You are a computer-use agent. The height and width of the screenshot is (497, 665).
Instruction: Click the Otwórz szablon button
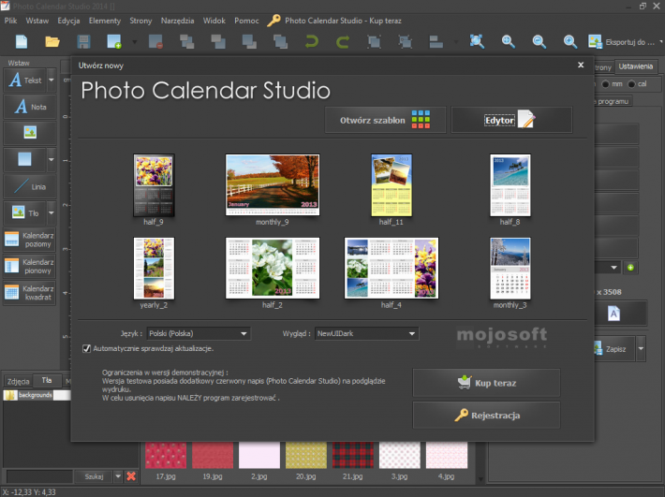(x=385, y=120)
